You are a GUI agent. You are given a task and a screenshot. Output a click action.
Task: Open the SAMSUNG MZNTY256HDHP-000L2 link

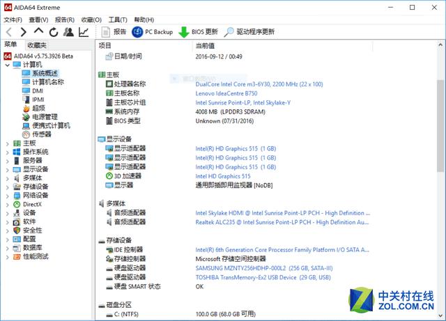264,268
